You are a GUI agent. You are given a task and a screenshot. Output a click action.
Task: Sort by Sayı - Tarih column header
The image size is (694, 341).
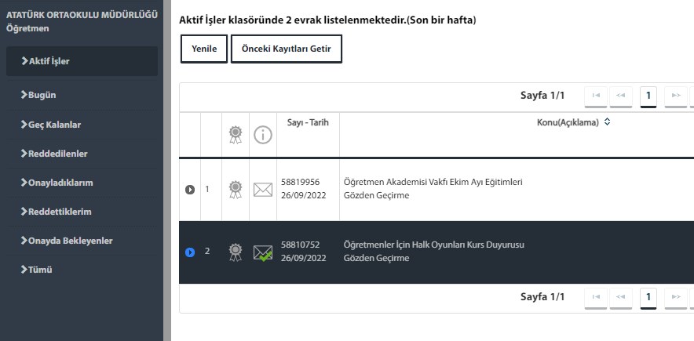coord(302,122)
